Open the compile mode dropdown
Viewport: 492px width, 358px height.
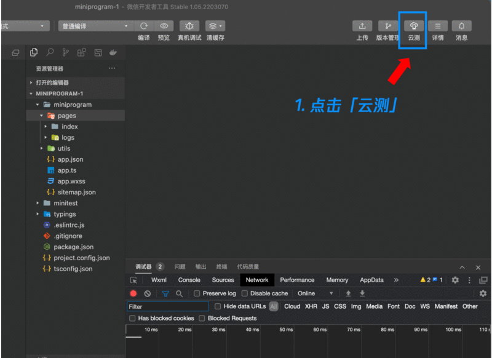coord(96,26)
